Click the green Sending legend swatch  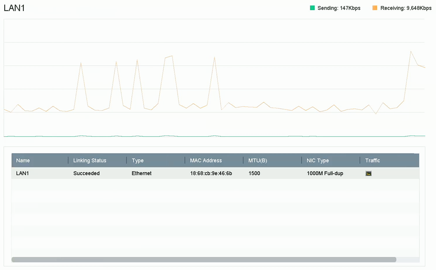point(312,8)
